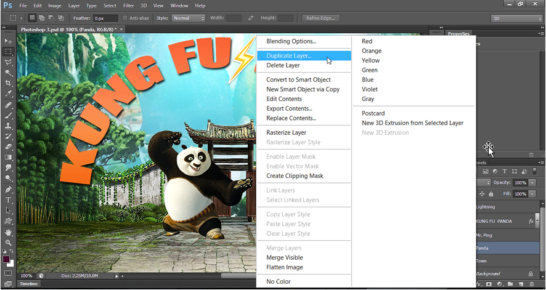Image resolution: width=546 pixels, height=290 pixels.
Task: Open the Opacity slider dropdown arrow
Action: 532,182
